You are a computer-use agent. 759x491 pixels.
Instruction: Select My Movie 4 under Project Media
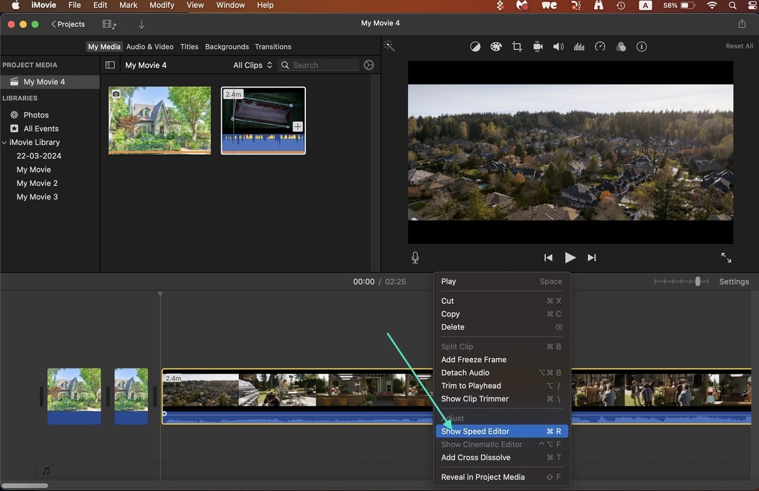click(x=50, y=82)
